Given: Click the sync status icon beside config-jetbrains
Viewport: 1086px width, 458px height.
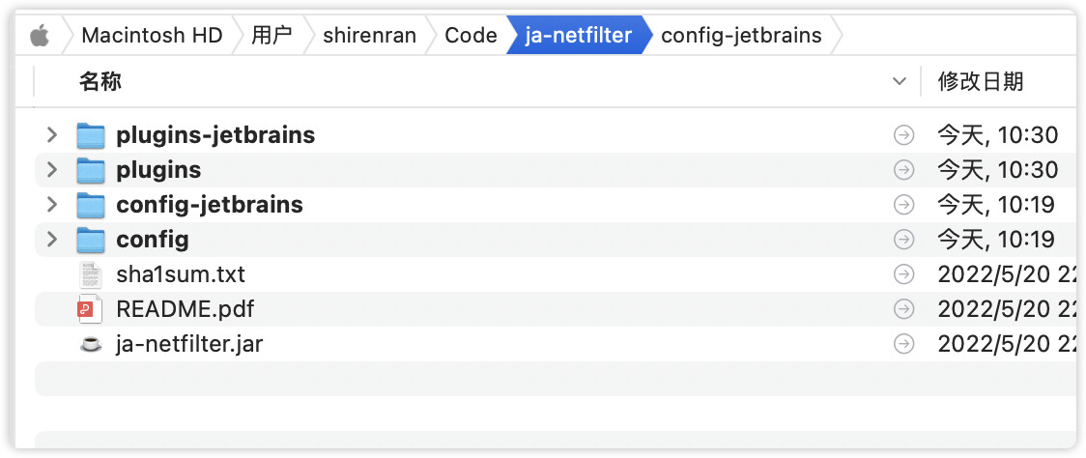Looking at the screenshot, I should click(903, 205).
